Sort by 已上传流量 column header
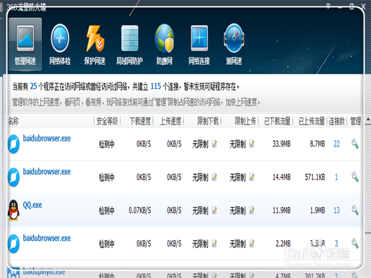The height and width of the screenshot is (278, 371). 311,121
